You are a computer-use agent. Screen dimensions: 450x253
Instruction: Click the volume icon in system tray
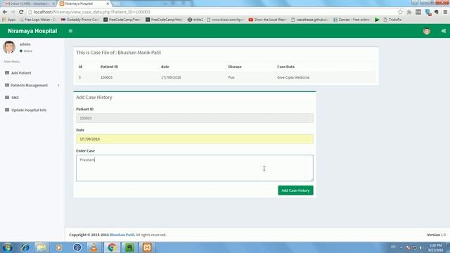coord(421,247)
